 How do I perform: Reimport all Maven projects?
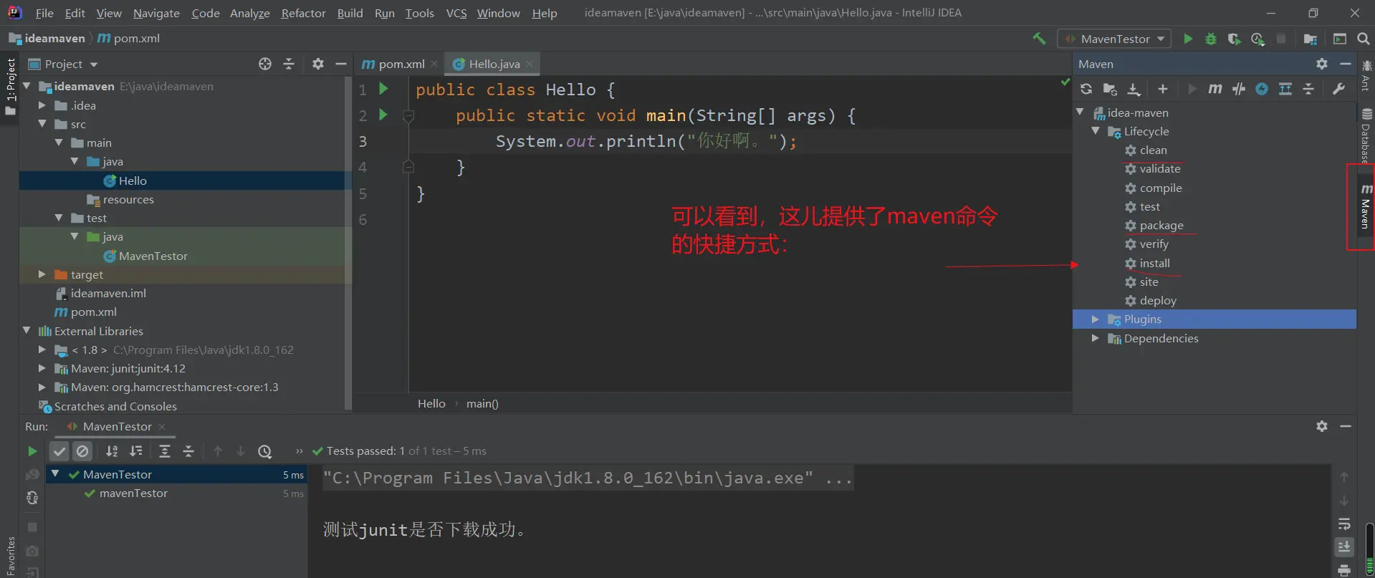pos(1086,89)
